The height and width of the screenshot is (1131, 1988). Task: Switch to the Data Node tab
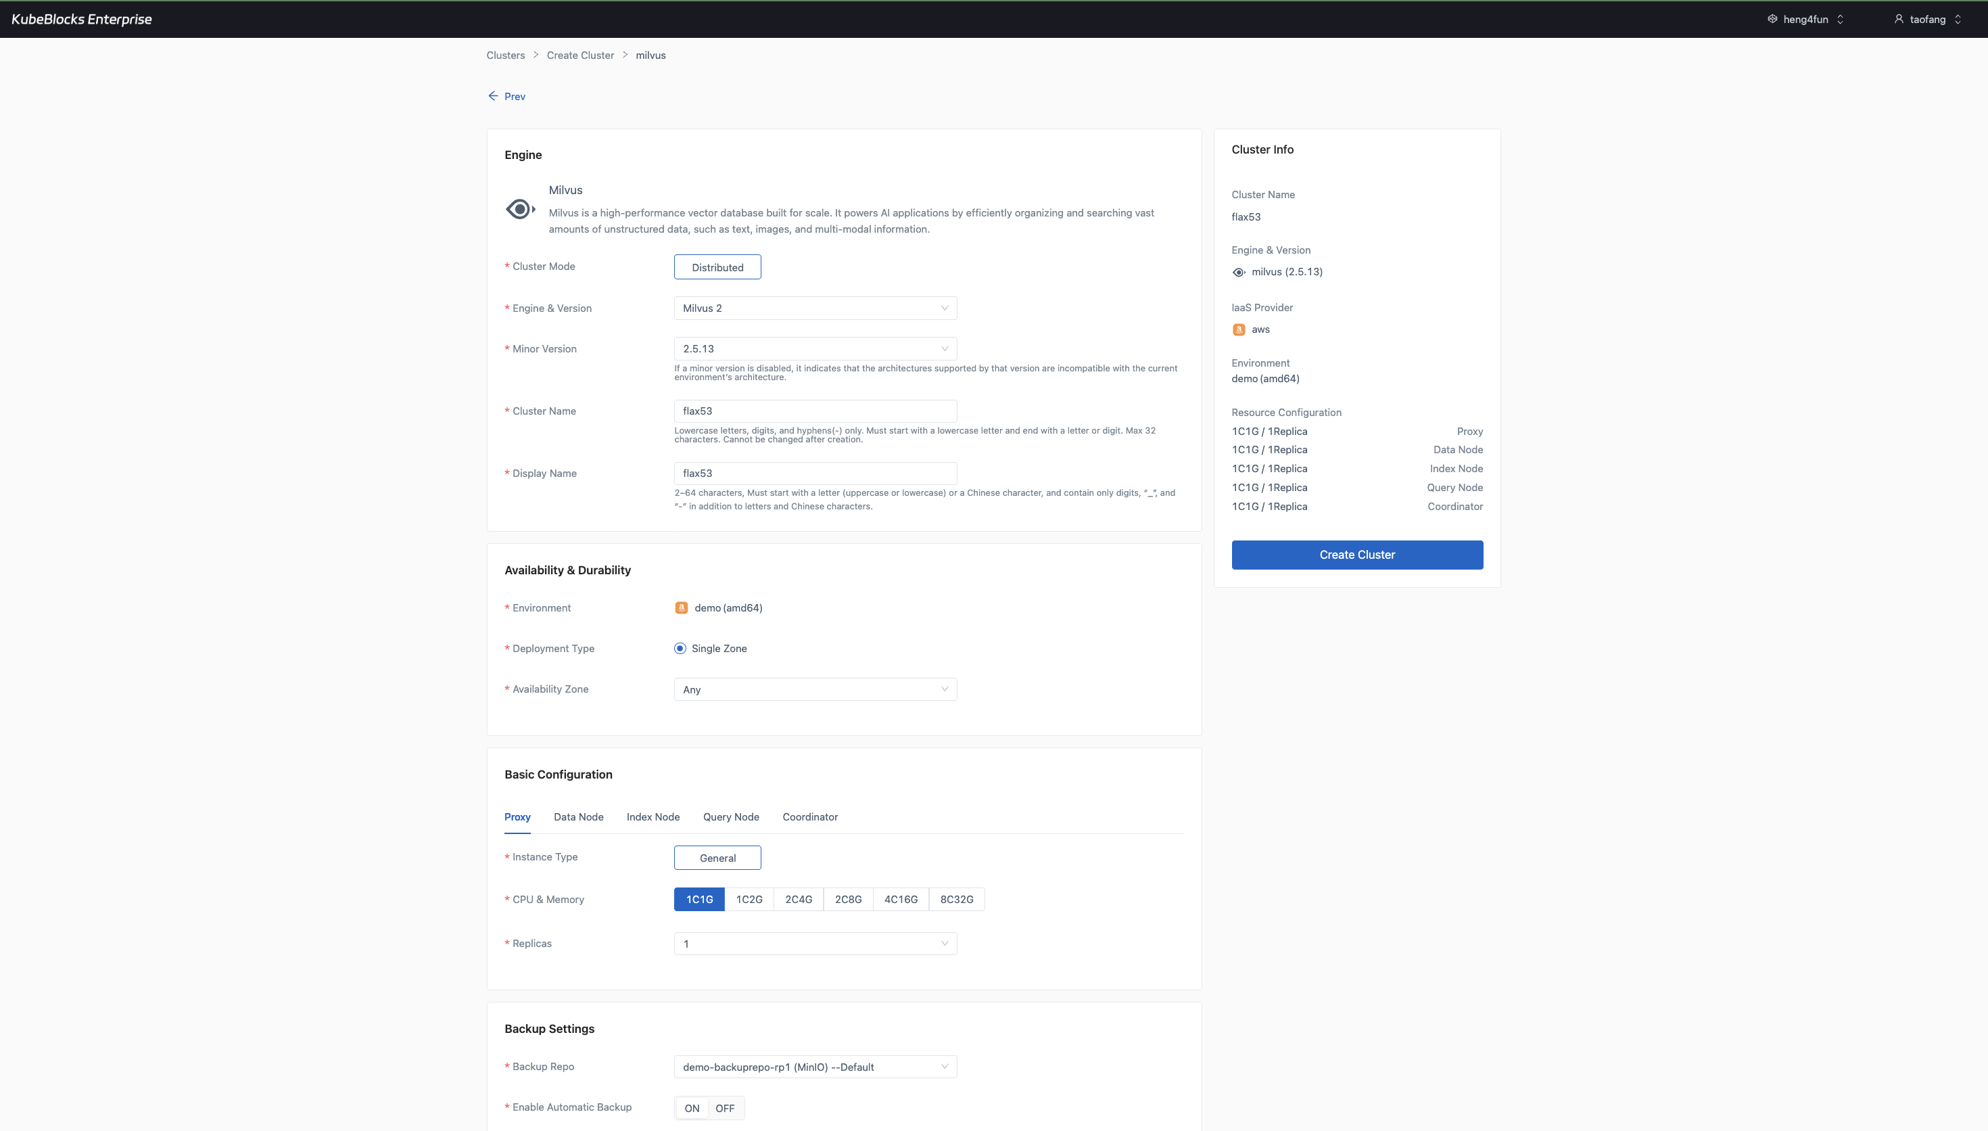578,817
